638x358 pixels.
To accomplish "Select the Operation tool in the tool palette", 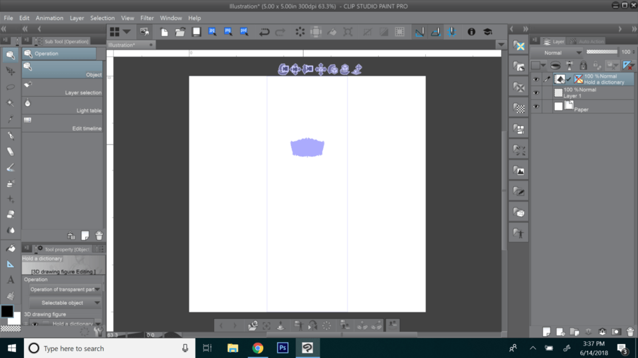I will coord(11,55).
